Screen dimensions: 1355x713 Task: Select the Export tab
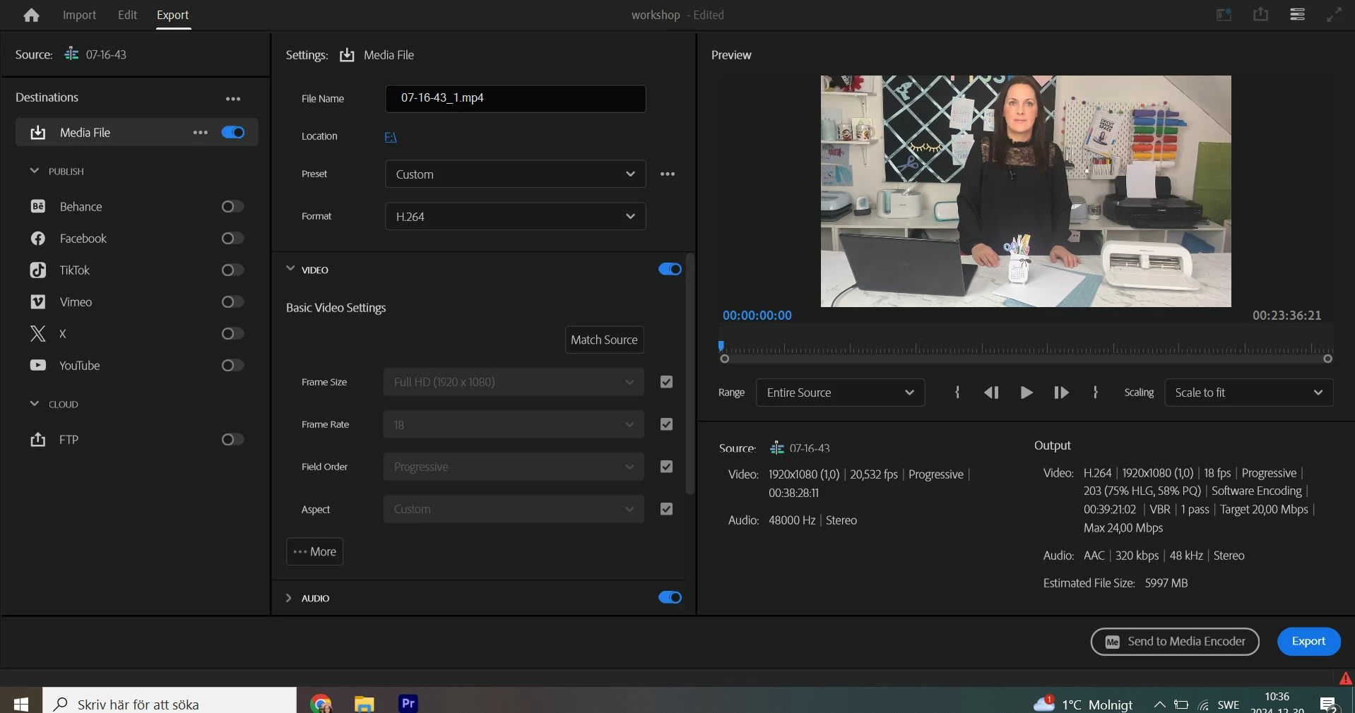point(172,15)
